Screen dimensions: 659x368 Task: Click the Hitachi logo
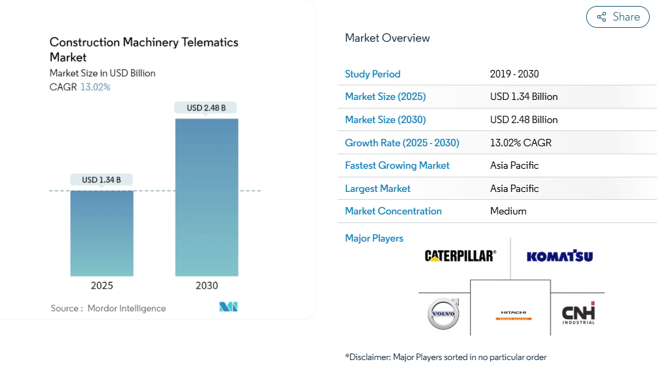point(513,315)
